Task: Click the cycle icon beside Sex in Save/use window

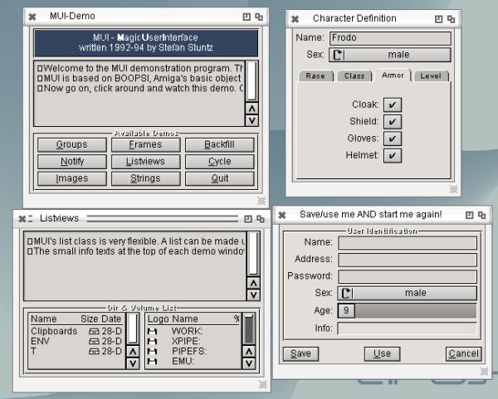Action: 347,293
